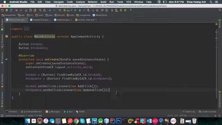222x125 pixels.
Task: Click the Stop square toolbar icon
Action: click(x=97, y=10)
